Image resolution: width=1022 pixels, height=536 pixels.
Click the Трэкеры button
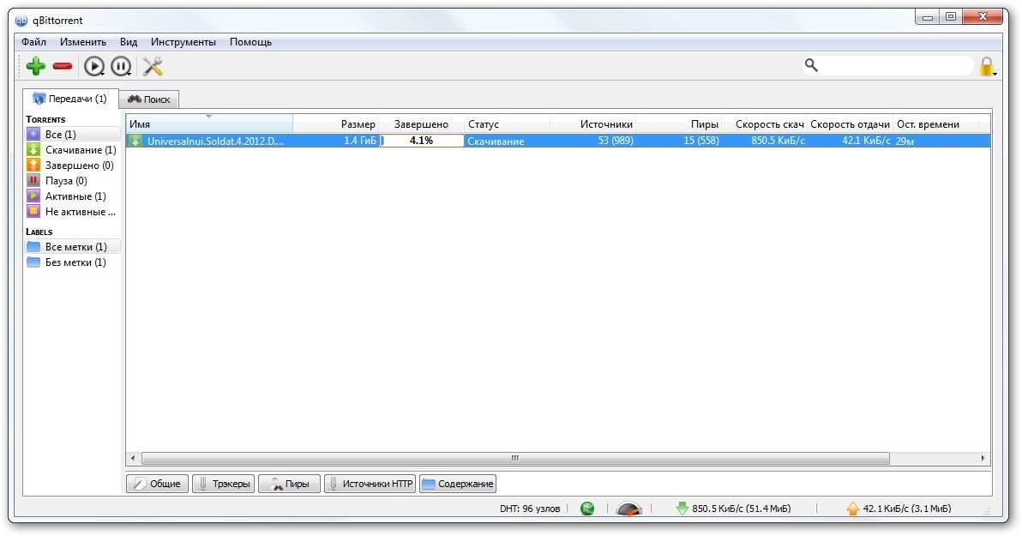pyautogui.click(x=223, y=484)
